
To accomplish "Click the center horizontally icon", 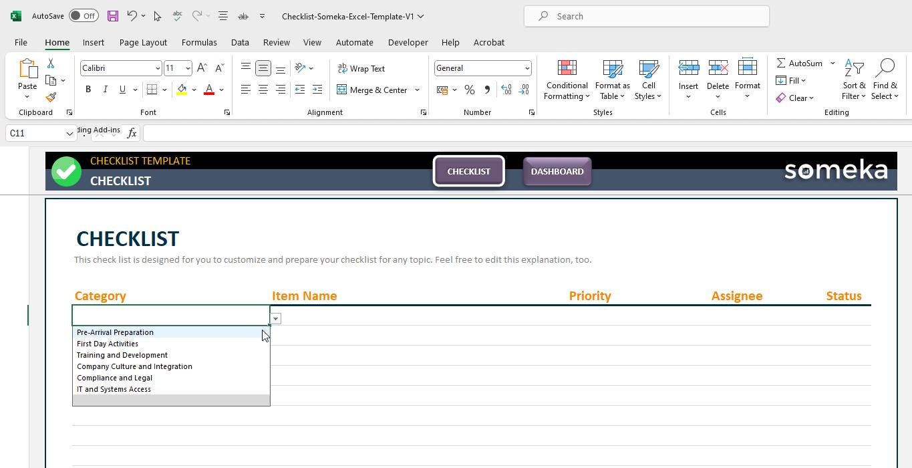I will tap(263, 90).
